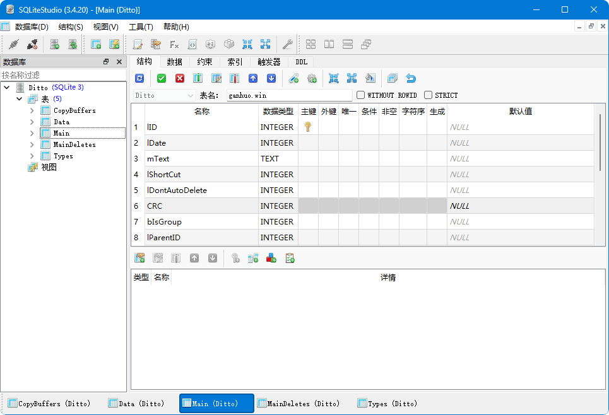Collapse the Ditto database tree node
609x415 pixels.
pyautogui.click(x=7, y=88)
